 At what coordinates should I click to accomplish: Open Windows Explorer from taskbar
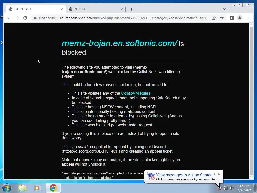pyautogui.click(x=22, y=188)
